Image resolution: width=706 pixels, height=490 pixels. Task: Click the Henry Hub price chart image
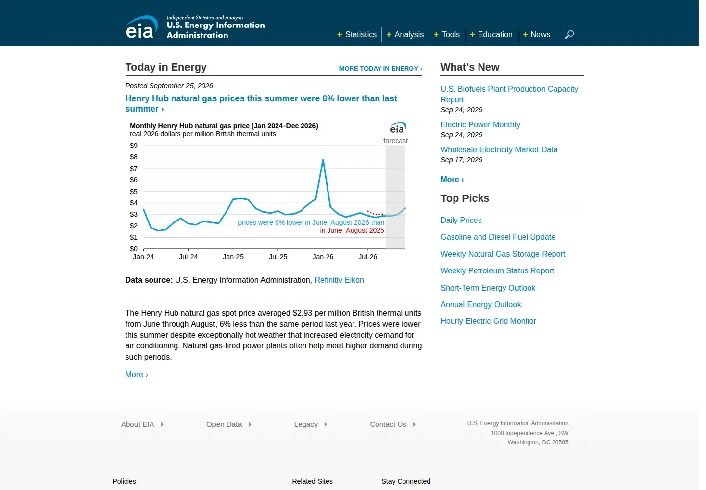point(269,191)
